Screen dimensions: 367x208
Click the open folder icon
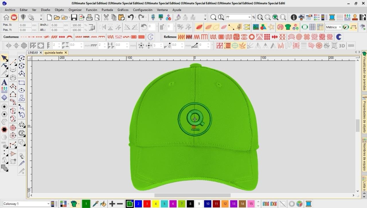tap(57, 17)
